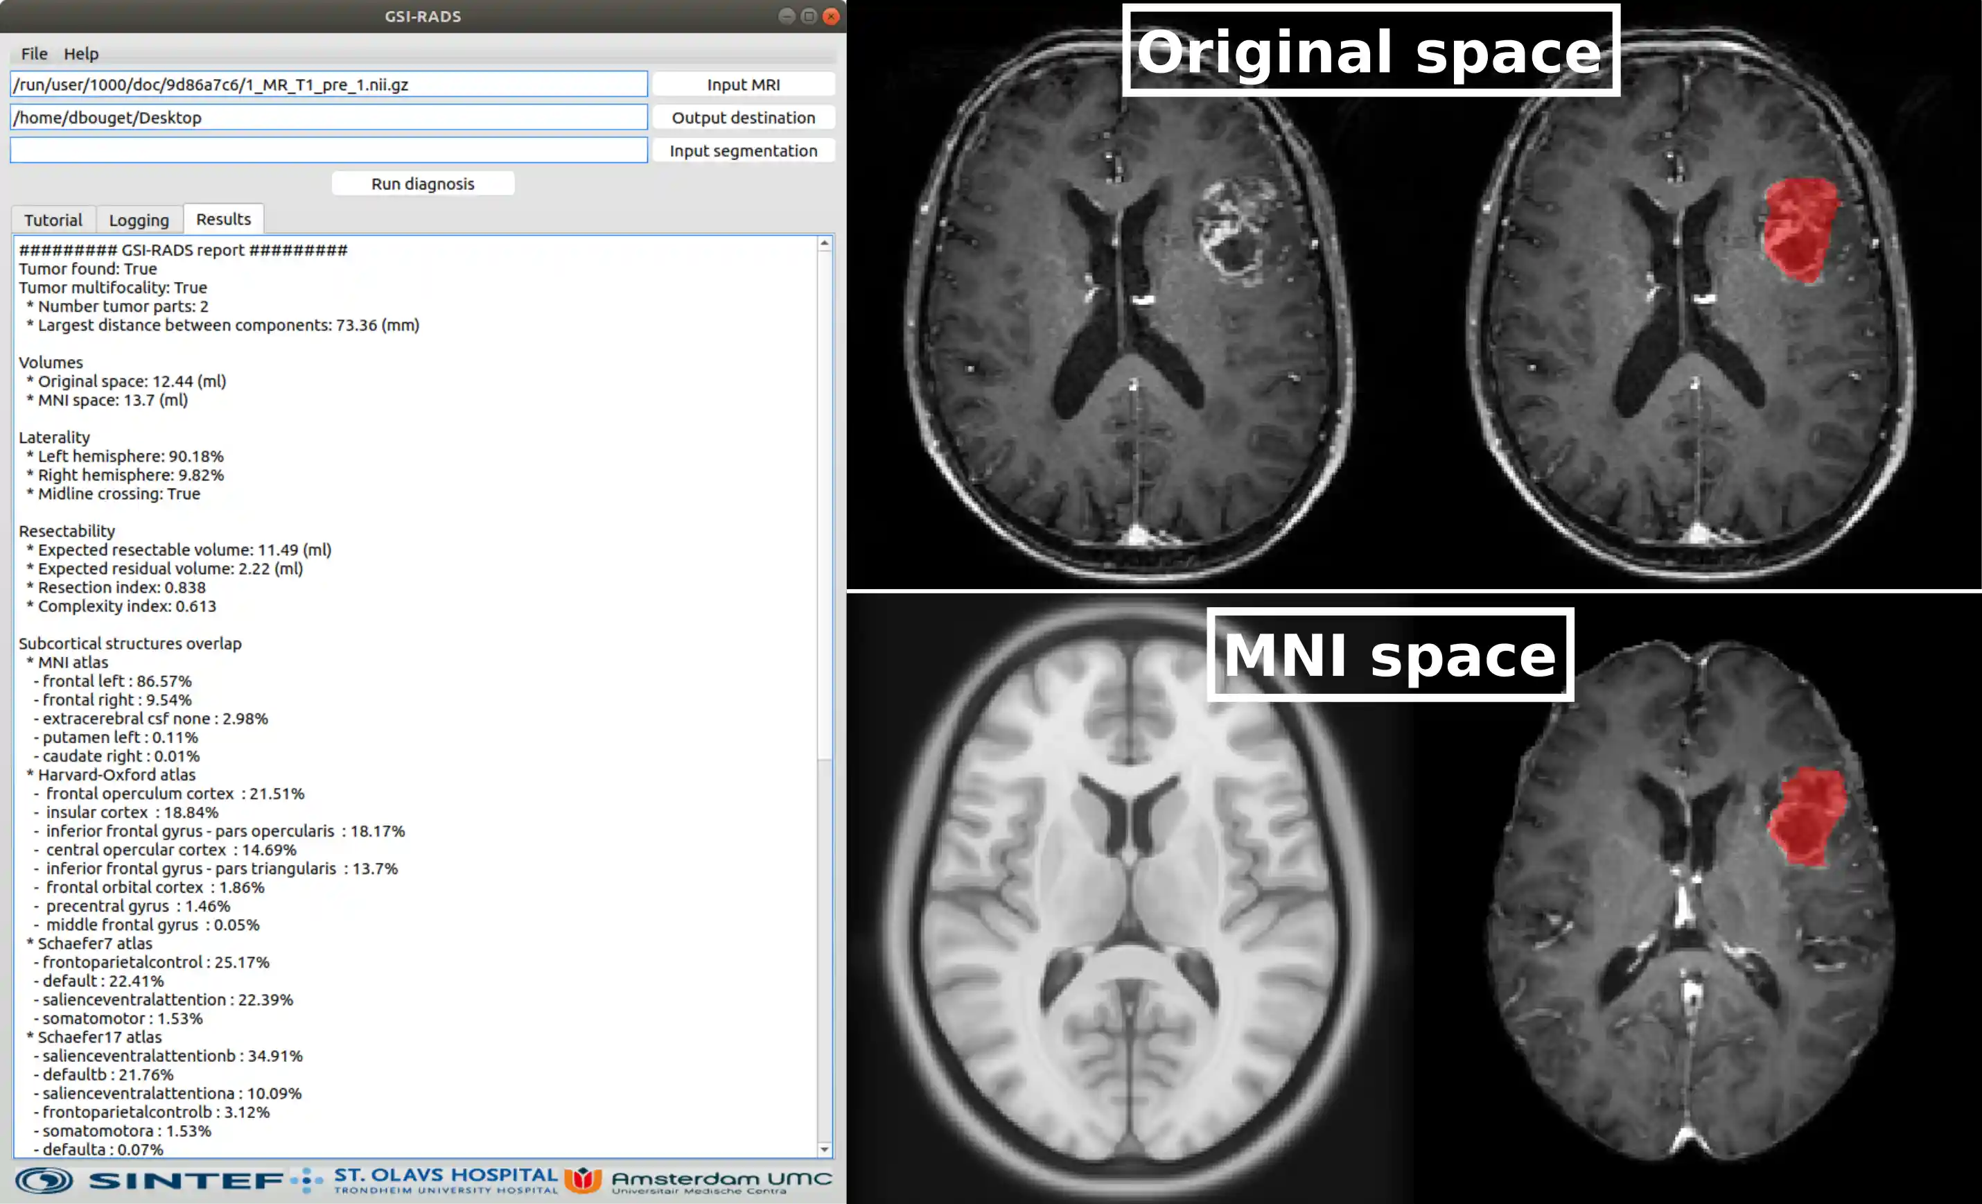The width and height of the screenshot is (1982, 1204).
Task: Click the scroll up arrow in results
Action: coord(825,243)
